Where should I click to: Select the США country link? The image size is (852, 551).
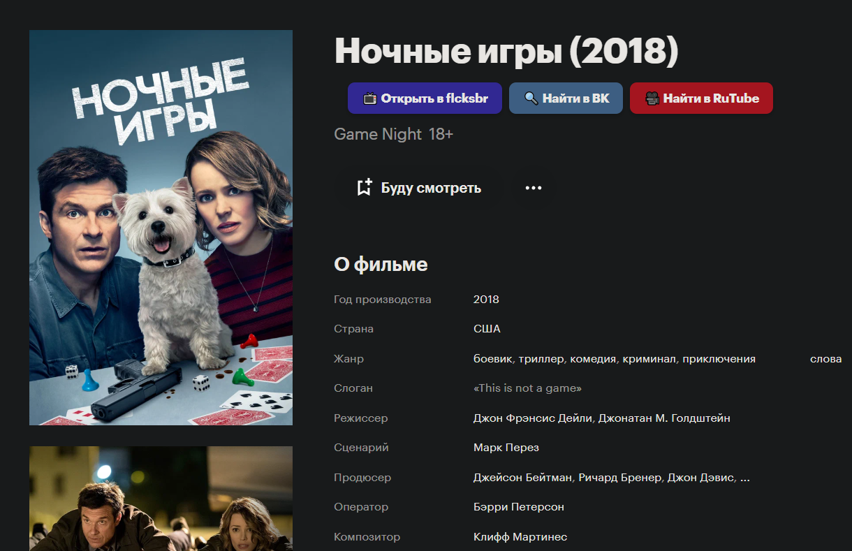click(x=487, y=329)
